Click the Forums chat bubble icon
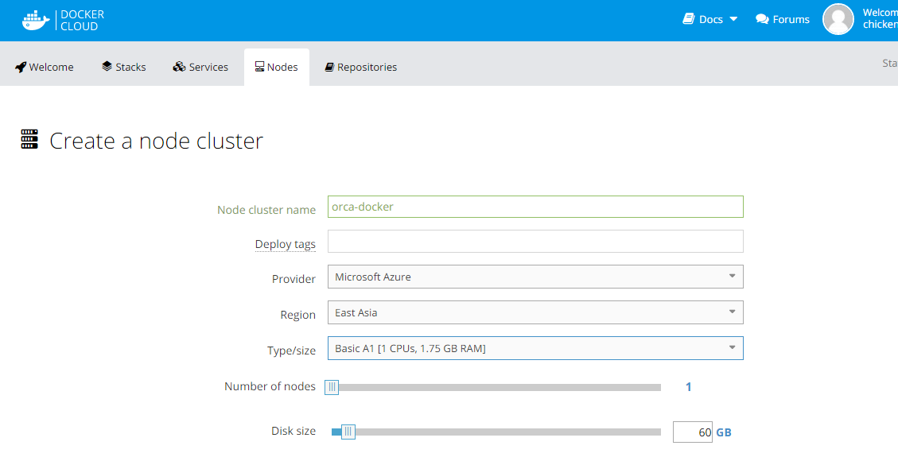The height and width of the screenshot is (461, 898). click(762, 19)
